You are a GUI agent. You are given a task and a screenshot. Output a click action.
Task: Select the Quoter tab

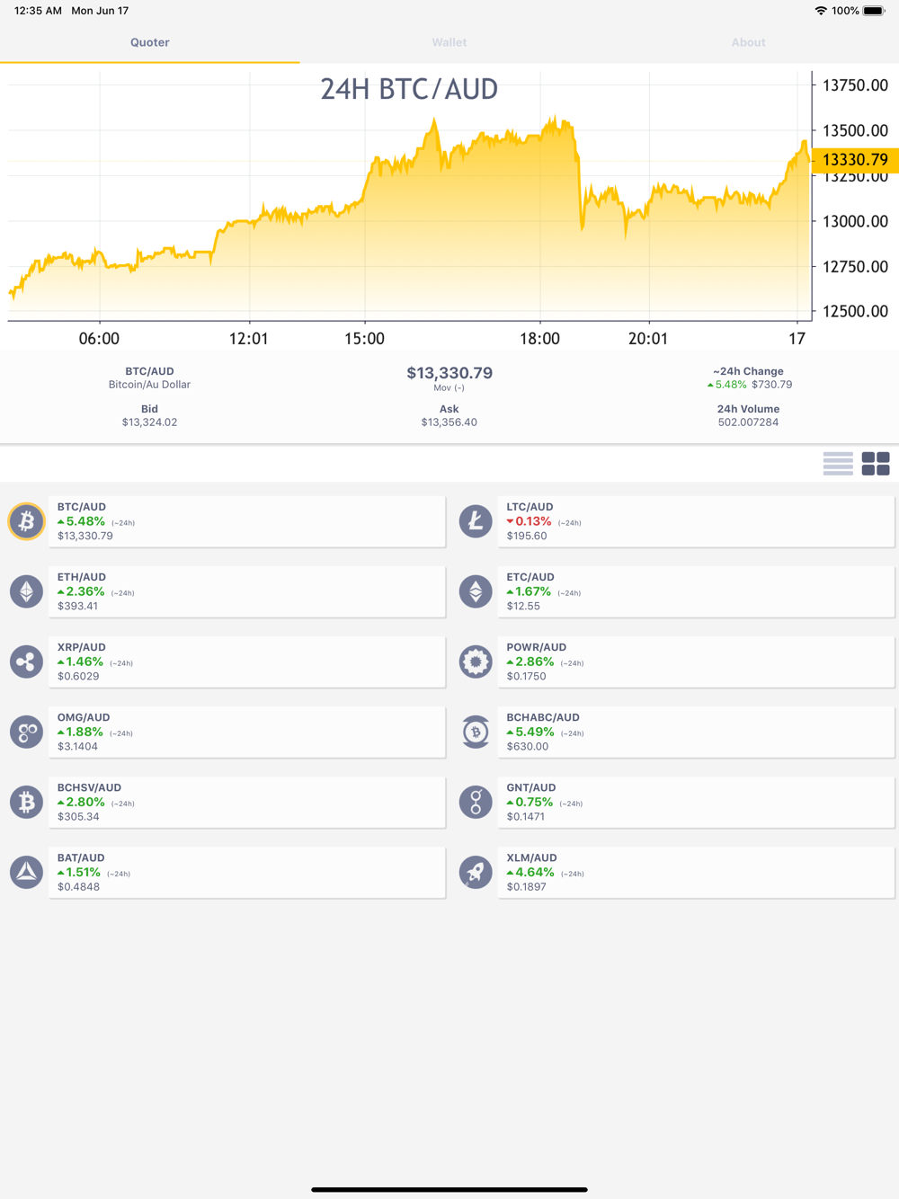[149, 42]
